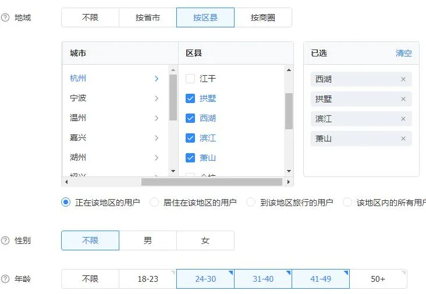Click the help icon beside 性别
Image resolution: width=426 pixels, height=294 pixels.
click(6, 240)
